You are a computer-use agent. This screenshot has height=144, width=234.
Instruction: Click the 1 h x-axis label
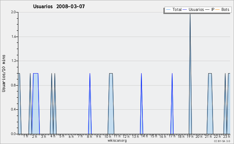[x=25, y=136]
